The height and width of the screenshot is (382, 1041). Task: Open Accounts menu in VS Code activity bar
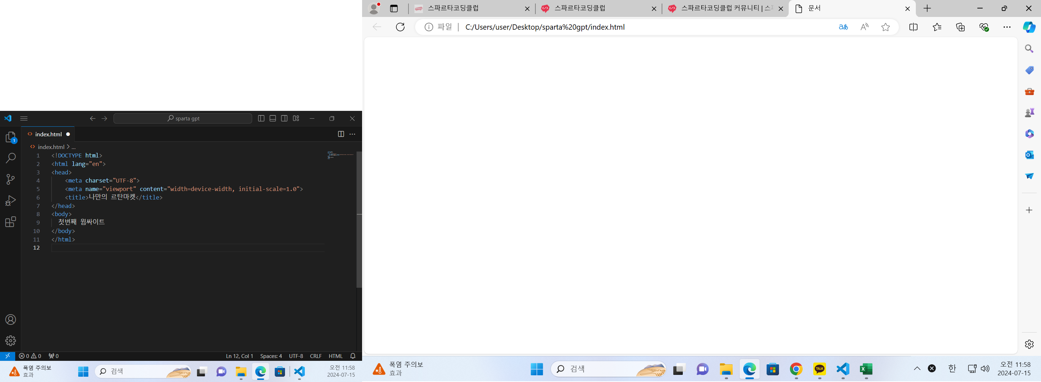click(11, 320)
